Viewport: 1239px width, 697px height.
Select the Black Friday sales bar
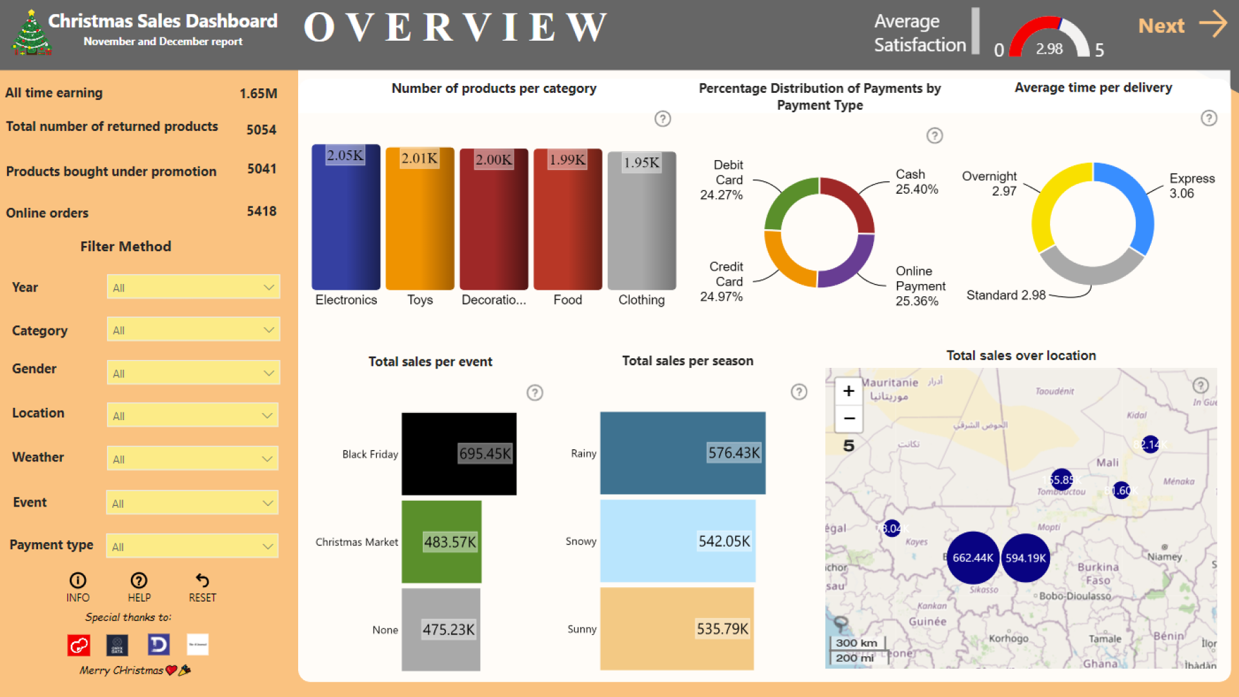[x=459, y=454]
